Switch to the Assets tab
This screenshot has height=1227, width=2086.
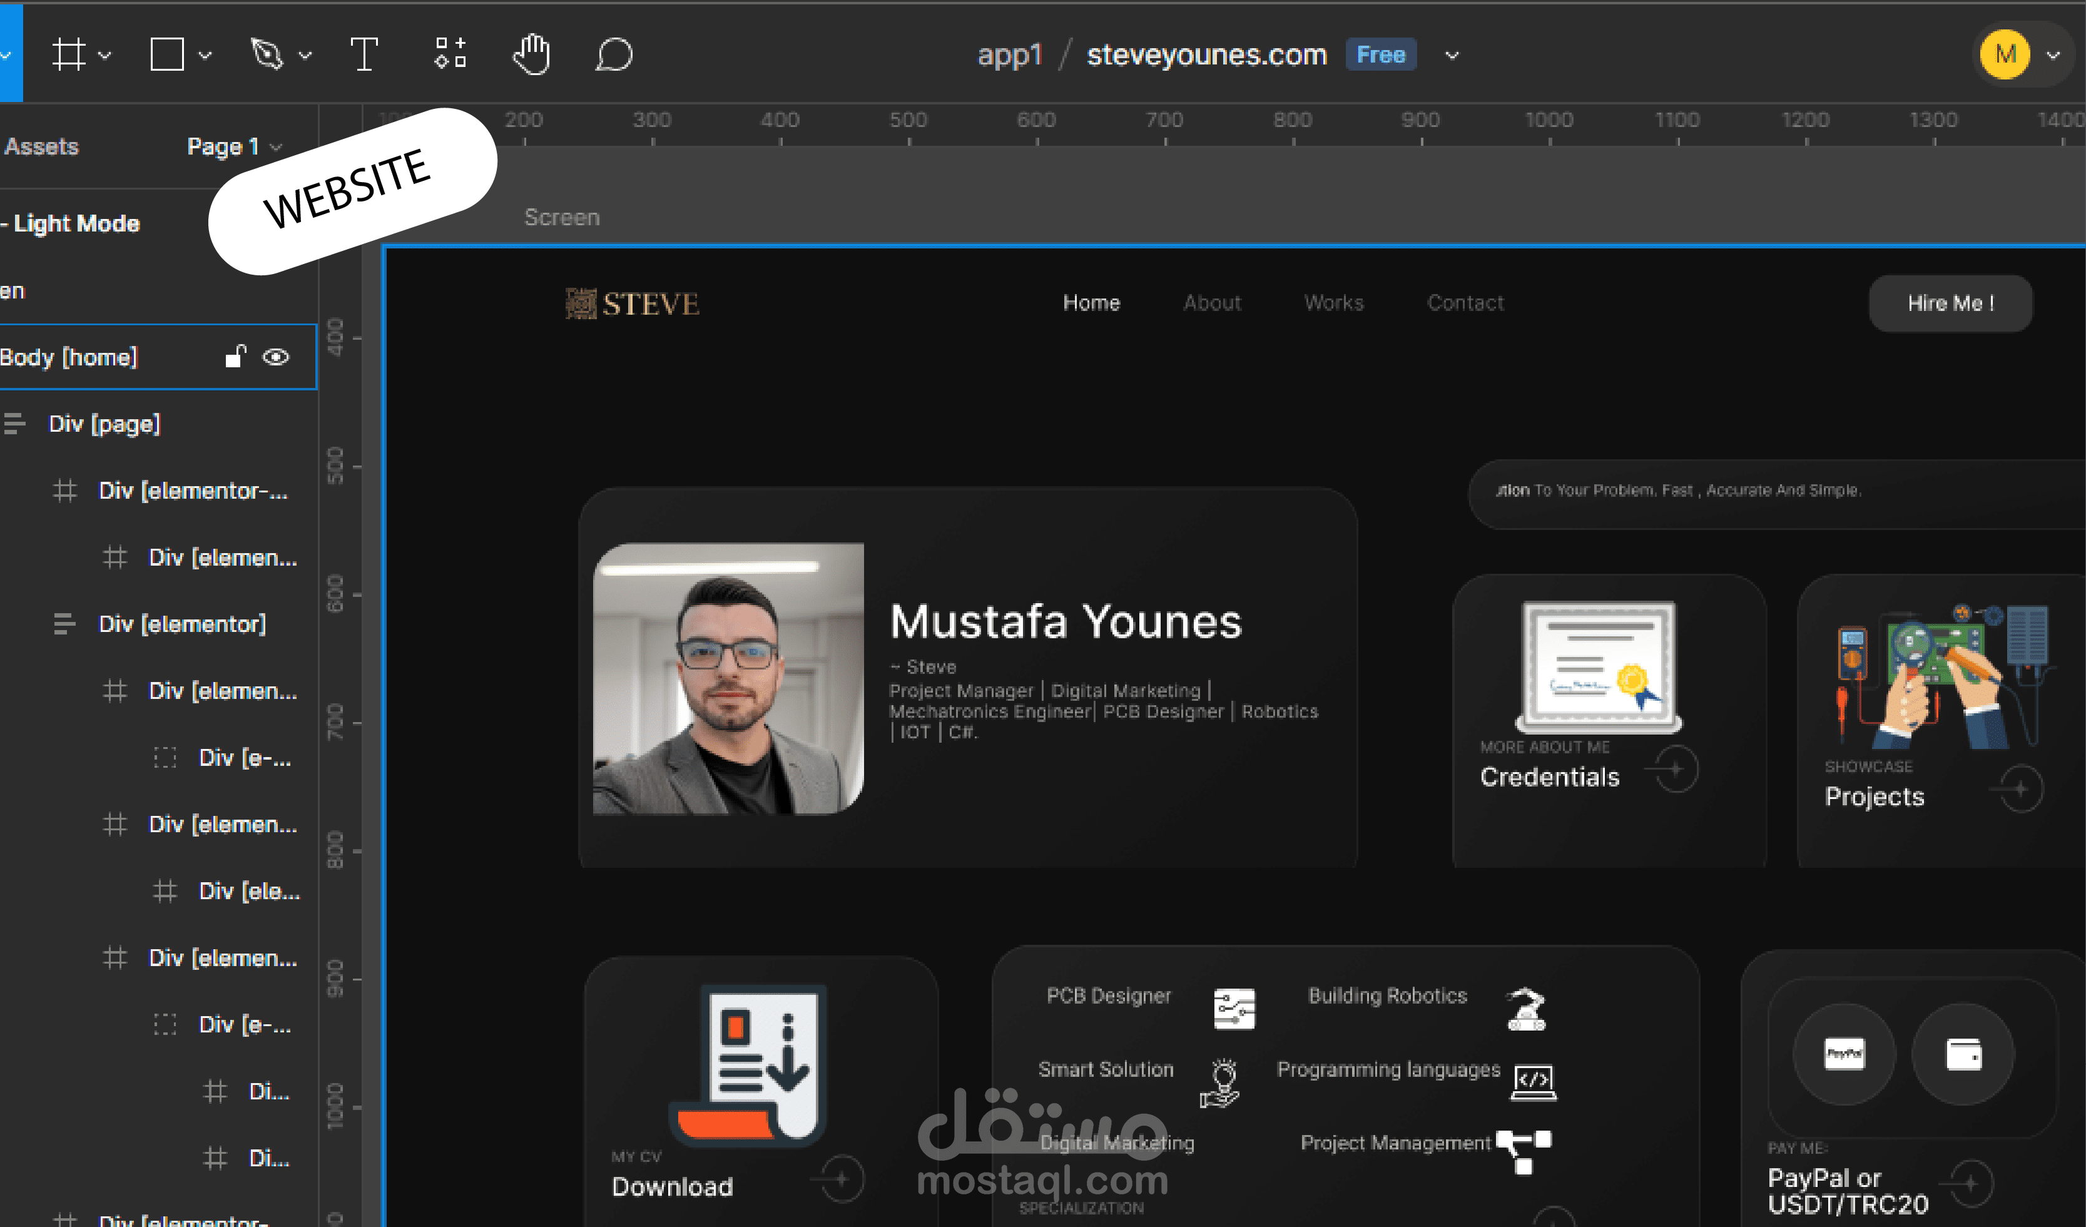click(x=41, y=146)
